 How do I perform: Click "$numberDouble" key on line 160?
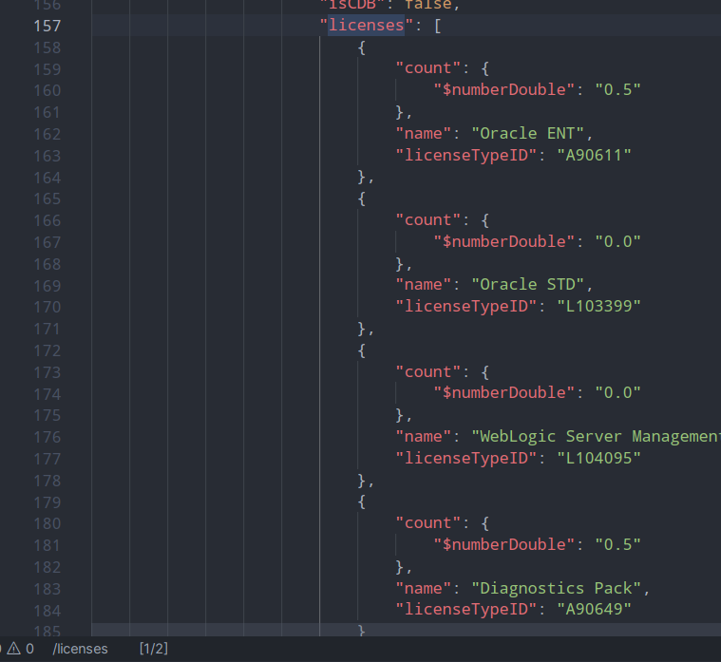pyautogui.click(x=504, y=89)
